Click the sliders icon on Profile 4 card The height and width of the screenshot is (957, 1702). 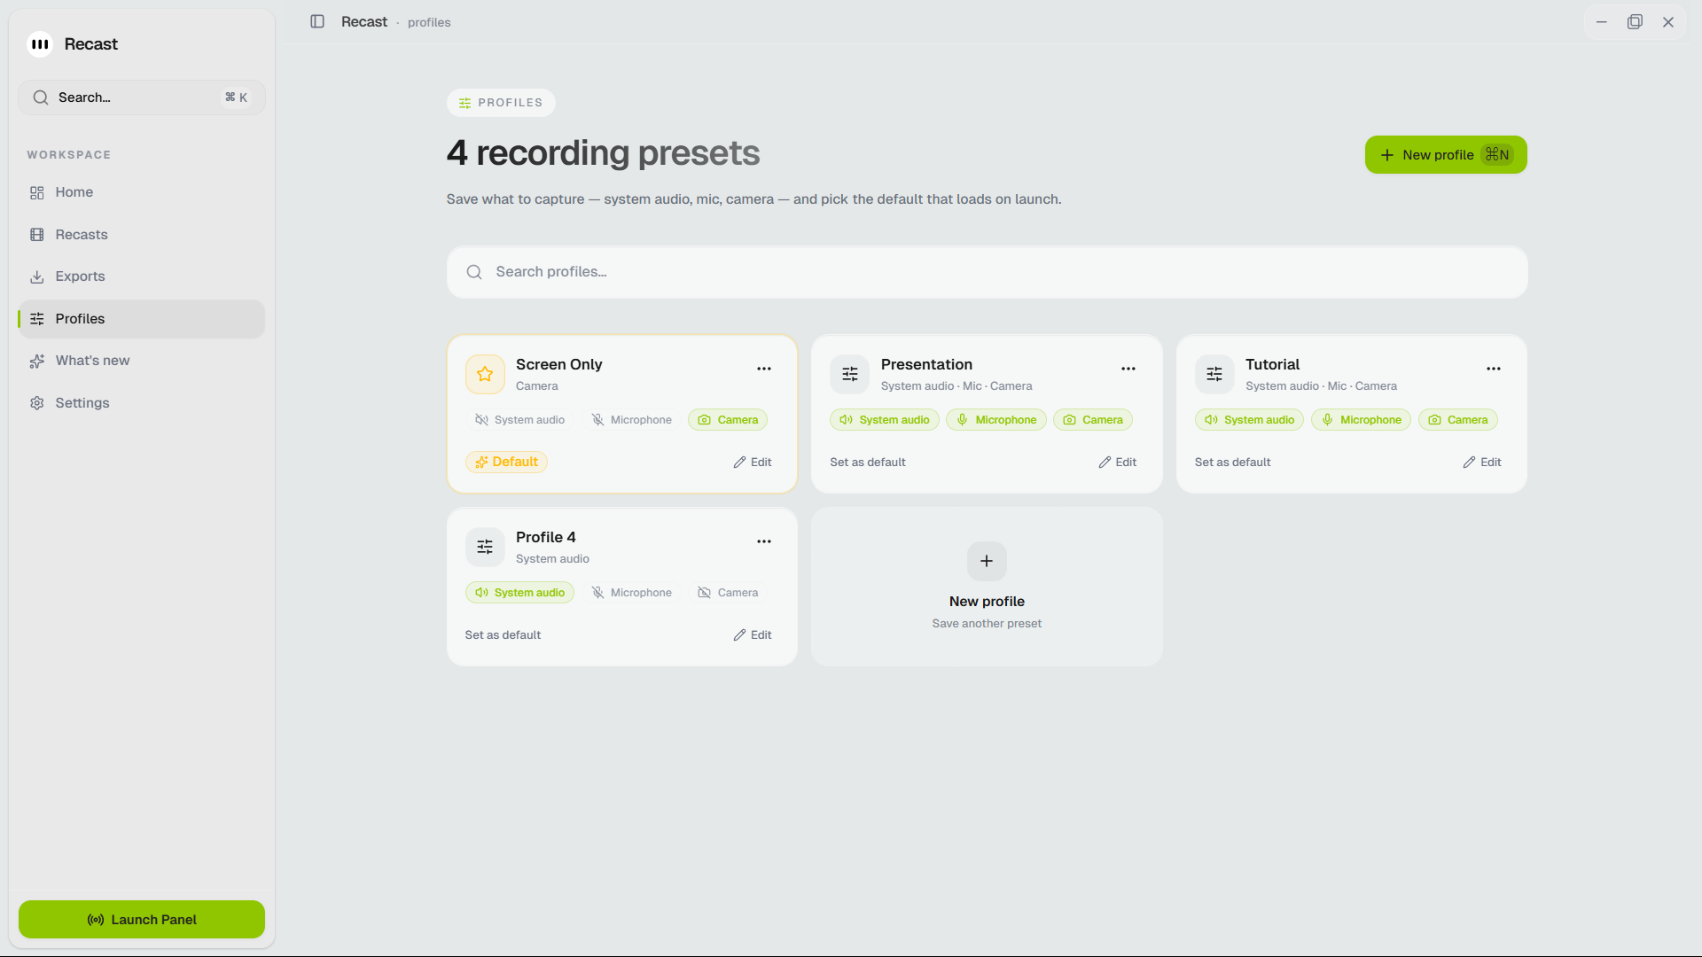pos(485,547)
